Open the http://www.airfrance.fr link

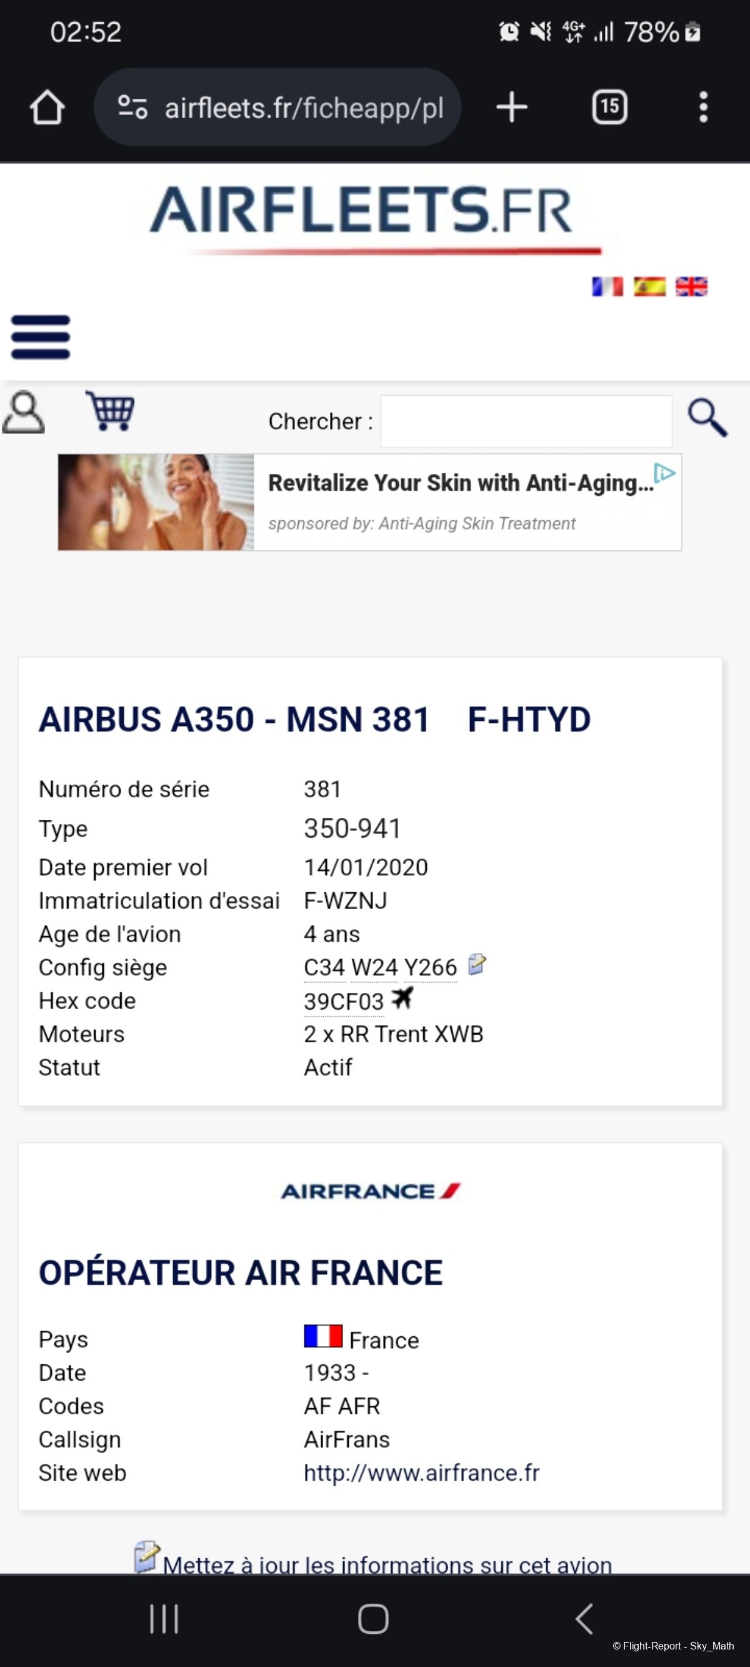[421, 1473]
